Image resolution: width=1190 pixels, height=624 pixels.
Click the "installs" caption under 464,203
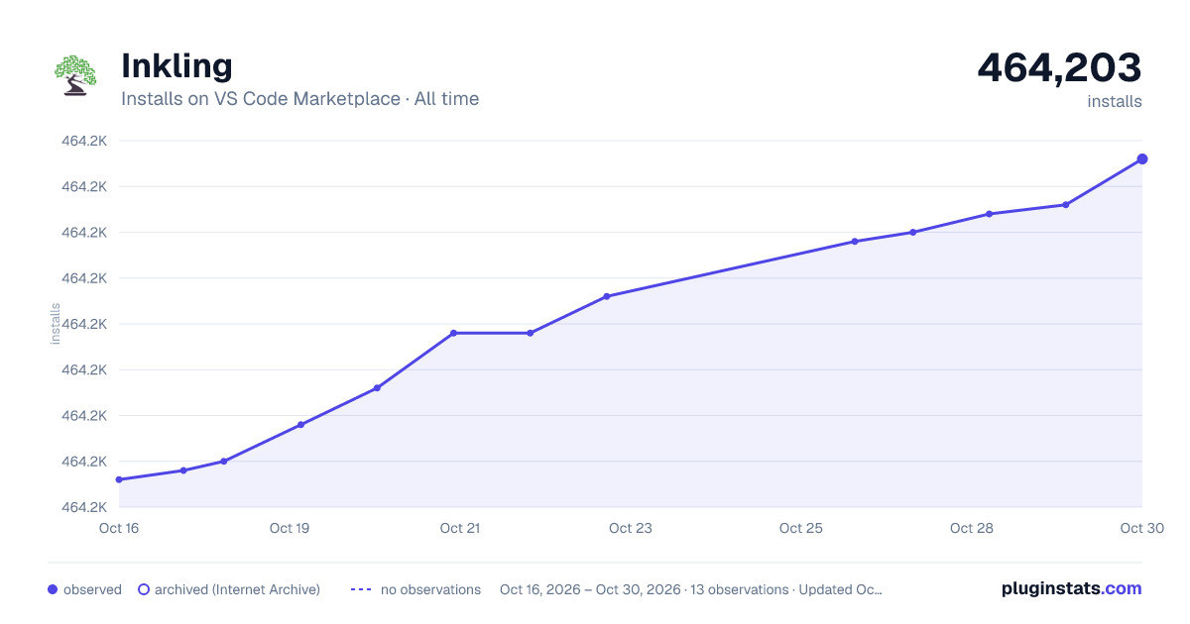(x=1115, y=101)
